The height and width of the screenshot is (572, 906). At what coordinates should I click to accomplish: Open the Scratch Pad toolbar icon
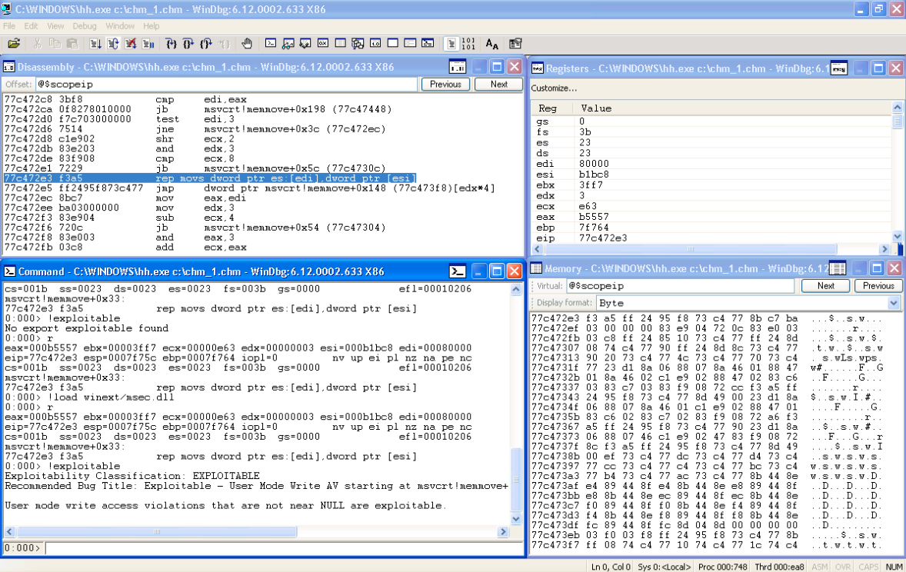point(393,43)
